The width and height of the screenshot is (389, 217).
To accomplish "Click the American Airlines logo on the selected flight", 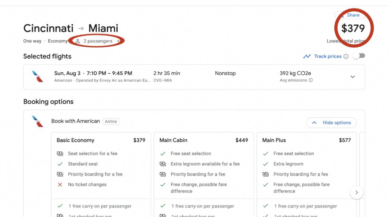I will pyautogui.click(x=37, y=76).
